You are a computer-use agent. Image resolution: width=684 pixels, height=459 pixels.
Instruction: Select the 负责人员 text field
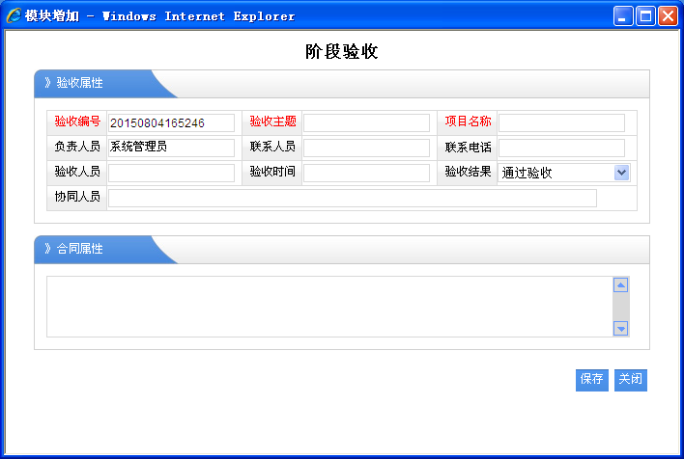[171, 148]
